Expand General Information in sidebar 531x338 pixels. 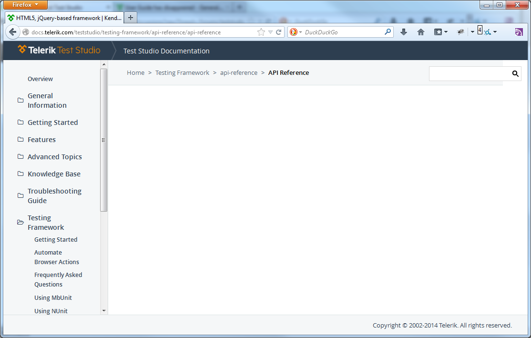coord(47,101)
